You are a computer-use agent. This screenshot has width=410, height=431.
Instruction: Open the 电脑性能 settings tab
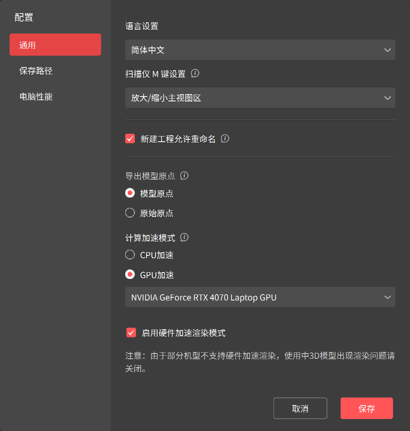tap(36, 97)
